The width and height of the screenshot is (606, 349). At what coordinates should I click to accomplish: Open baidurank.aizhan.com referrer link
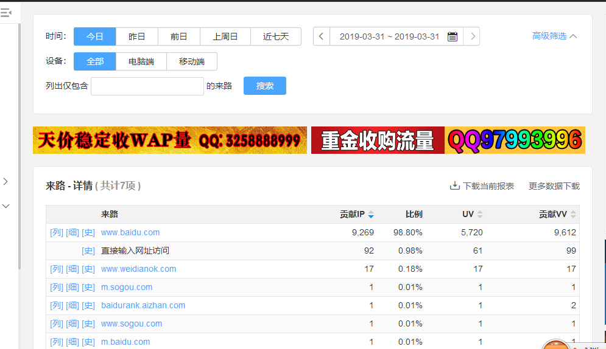(143, 305)
